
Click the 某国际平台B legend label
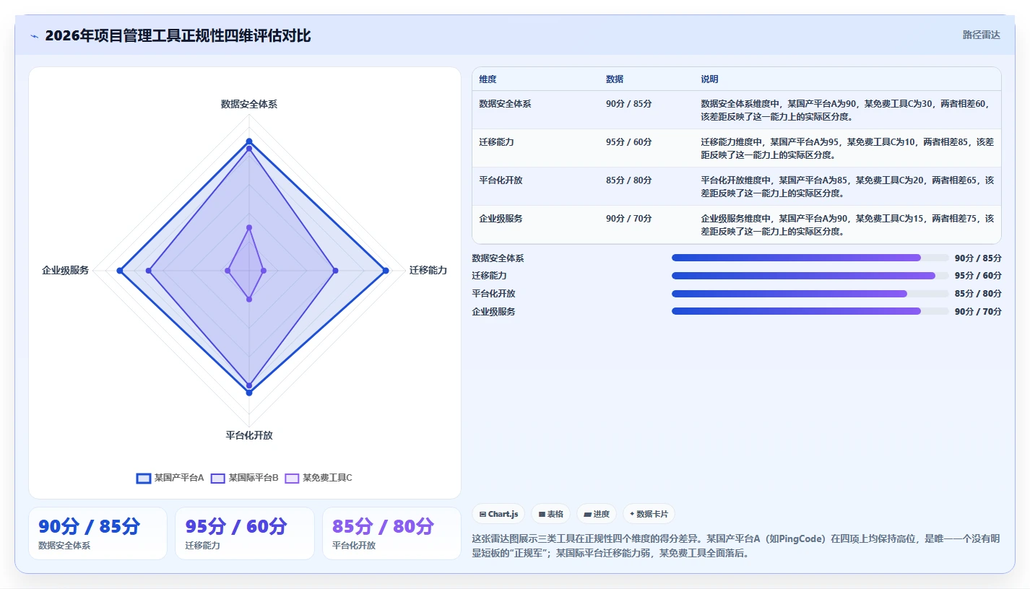coord(254,478)
